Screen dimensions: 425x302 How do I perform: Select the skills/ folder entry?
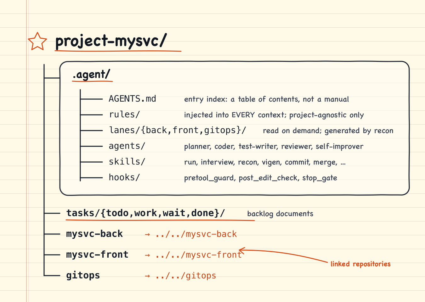pos(127,162)
